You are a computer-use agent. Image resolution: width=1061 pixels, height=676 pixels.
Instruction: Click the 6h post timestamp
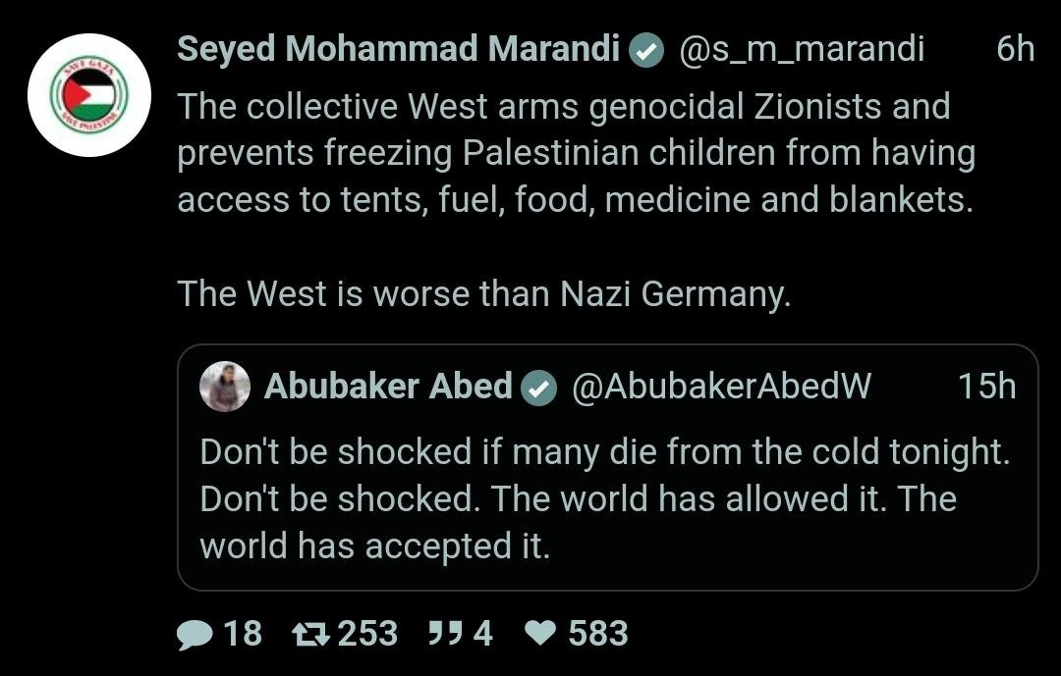click(x=1014, y=49)
